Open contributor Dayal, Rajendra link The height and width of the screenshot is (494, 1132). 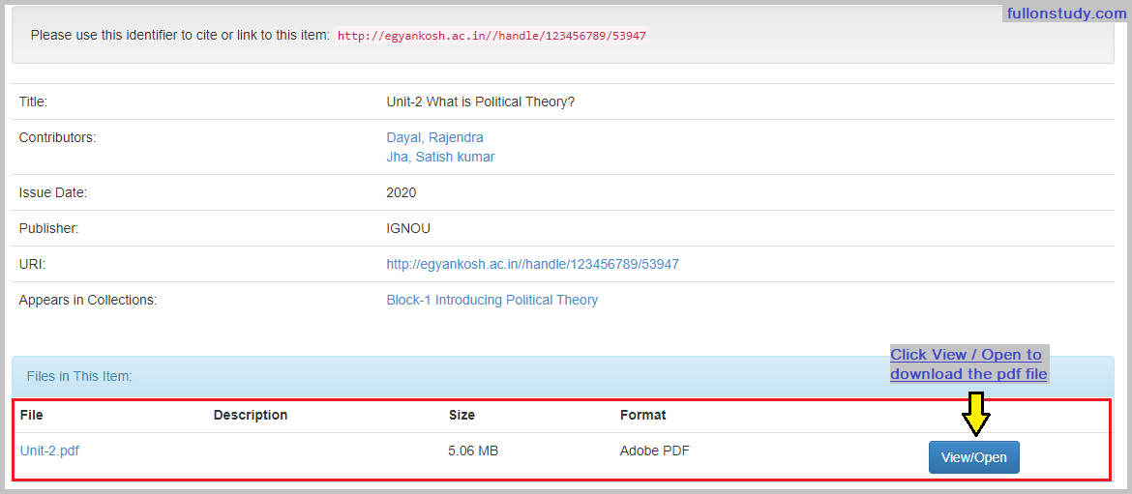tap(435, 137)
